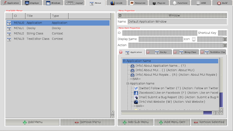Close the String Class menu tab
The image size is (233, 131).
click(175, 52)
